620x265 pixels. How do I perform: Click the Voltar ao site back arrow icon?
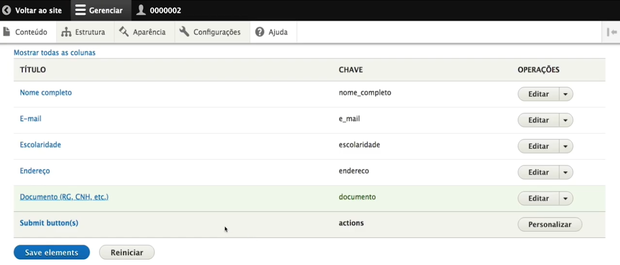6,10
